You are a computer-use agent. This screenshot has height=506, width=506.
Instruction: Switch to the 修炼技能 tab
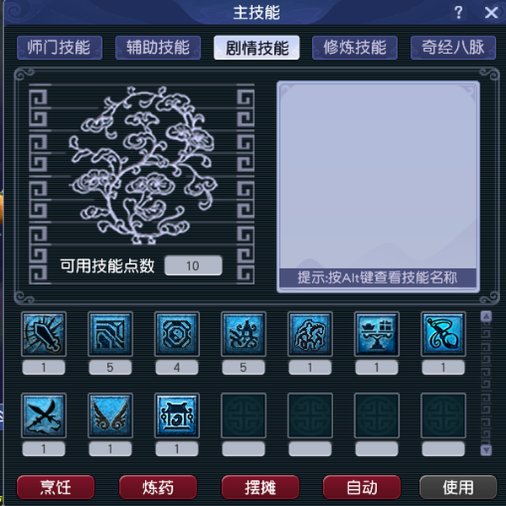[x=355, y=48]
